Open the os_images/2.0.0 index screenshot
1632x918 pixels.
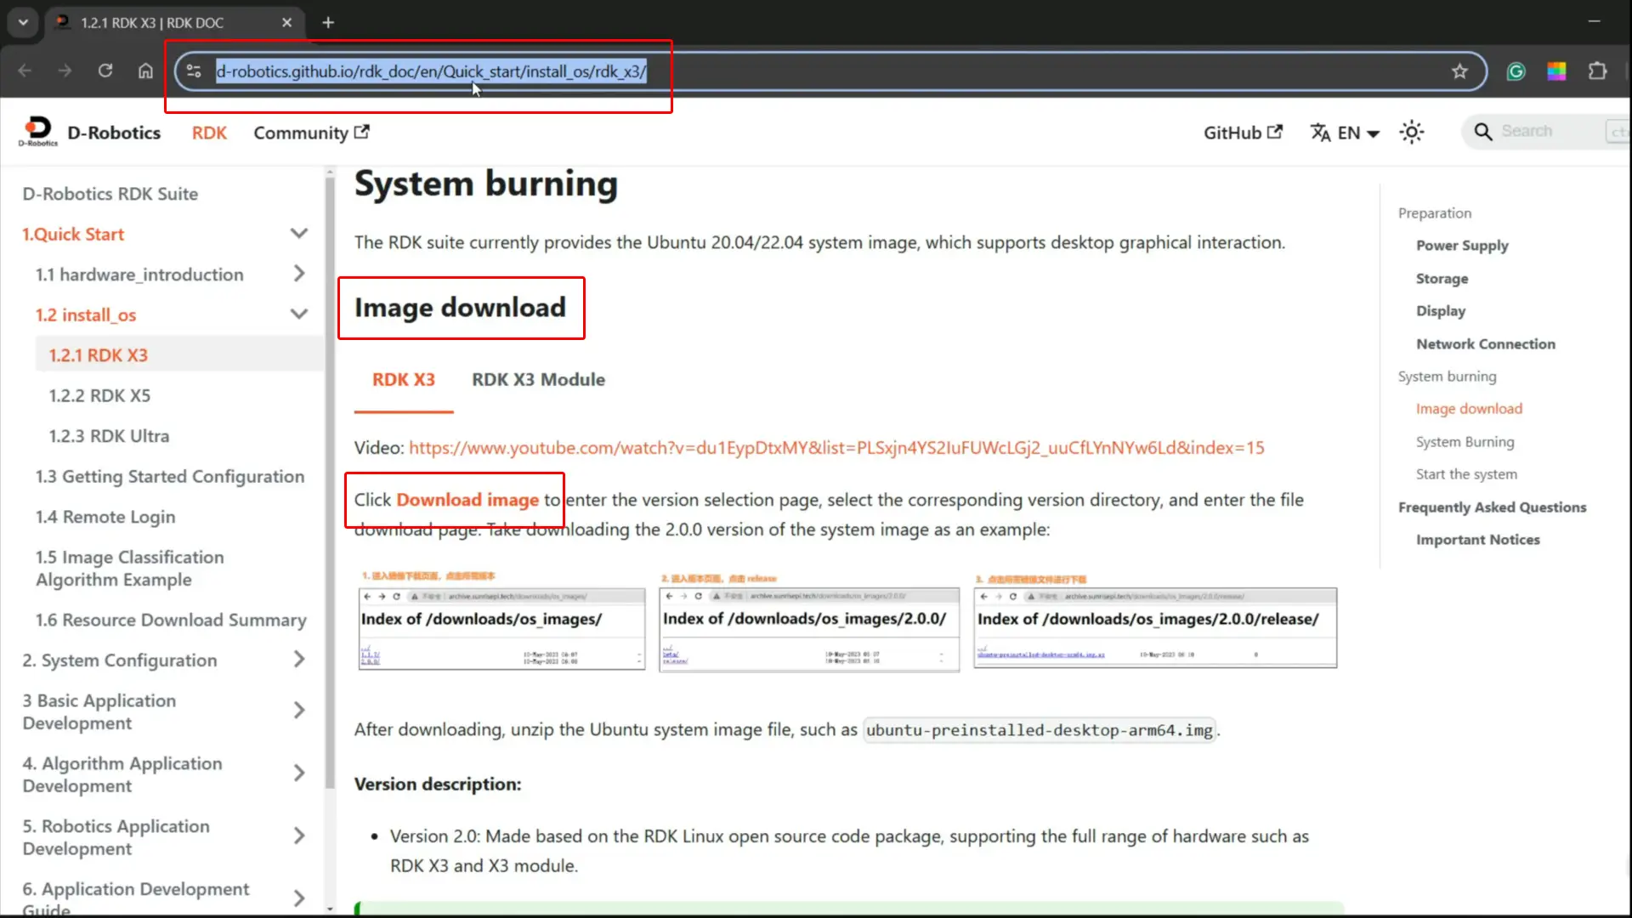tap(809, 629)
